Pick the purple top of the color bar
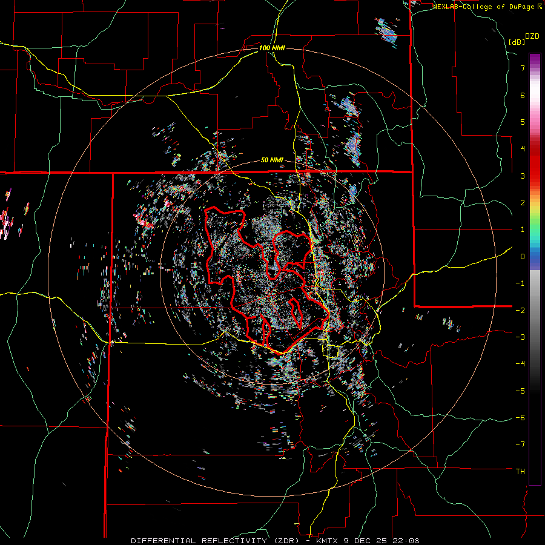This screenshot has width=545, height=545. coord(535,59)
